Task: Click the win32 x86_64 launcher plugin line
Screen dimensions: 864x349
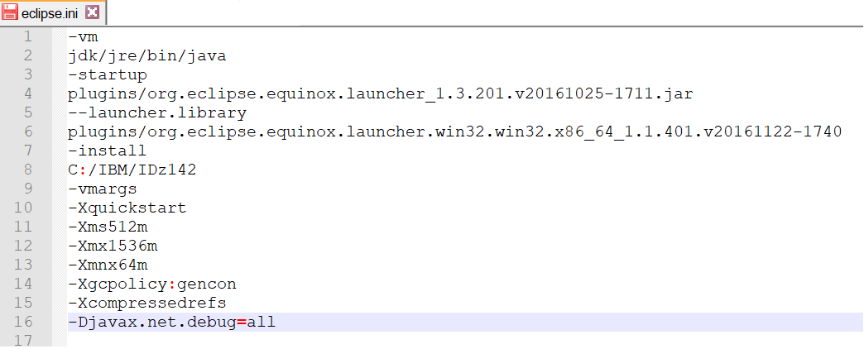Action: tap(454, 132)
